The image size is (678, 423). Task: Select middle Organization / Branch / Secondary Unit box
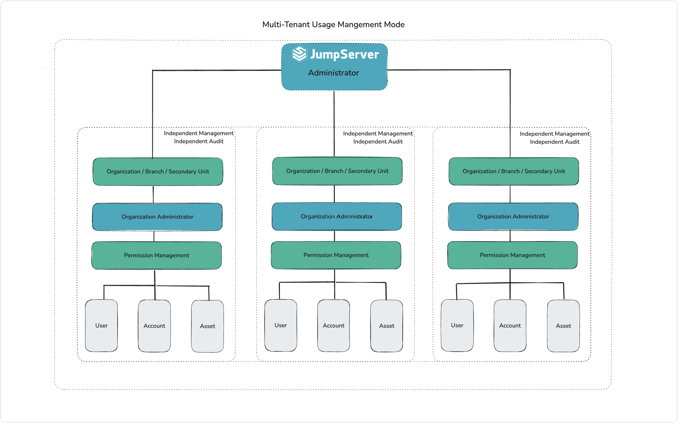coord(337,171)
